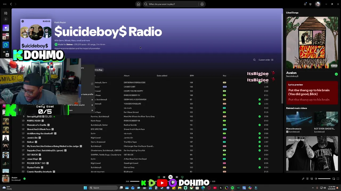Sort by the Key column header

pyautogui.click(x=225, y=76)
